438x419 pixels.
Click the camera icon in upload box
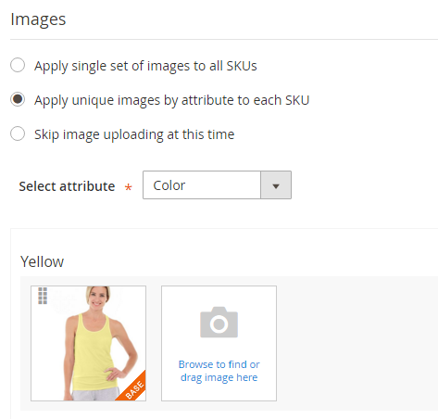219,323
